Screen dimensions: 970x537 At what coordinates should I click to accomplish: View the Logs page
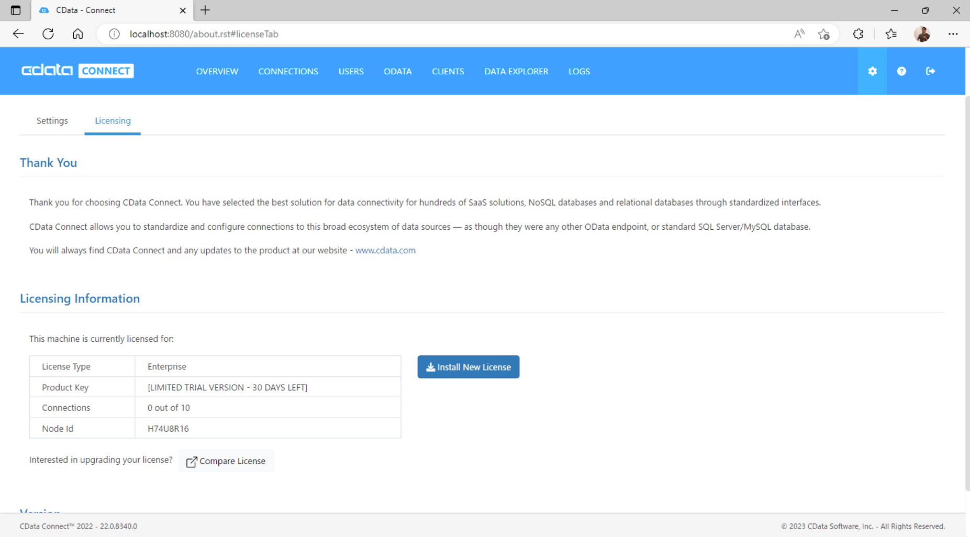[x=579, y=71]
